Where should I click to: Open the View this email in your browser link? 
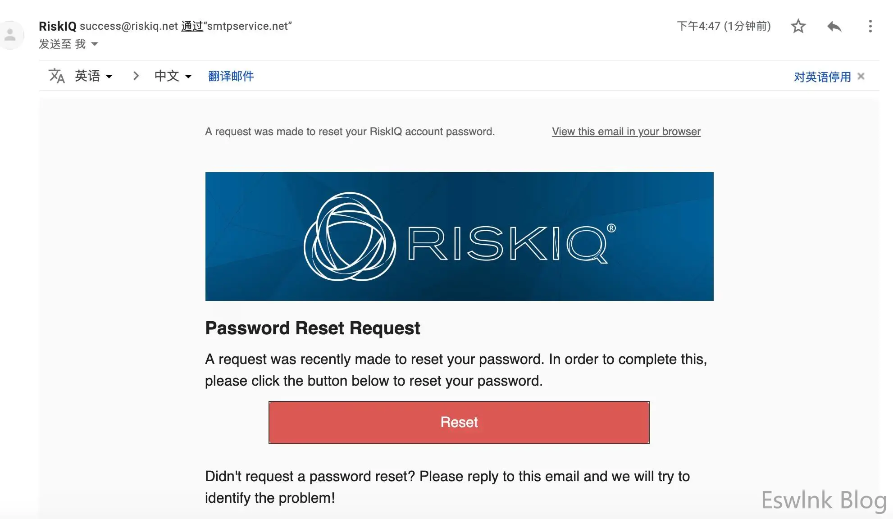(626, 132)
